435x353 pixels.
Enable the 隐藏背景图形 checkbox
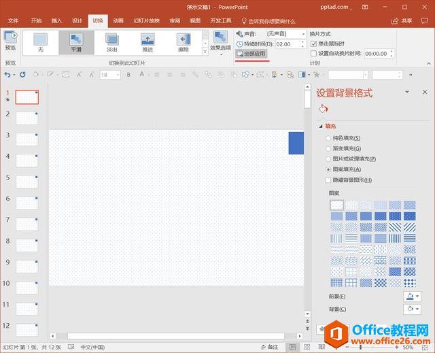[x=329, y=180]
